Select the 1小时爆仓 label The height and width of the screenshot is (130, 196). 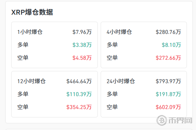pyautogui.click(x=30, y=32)
